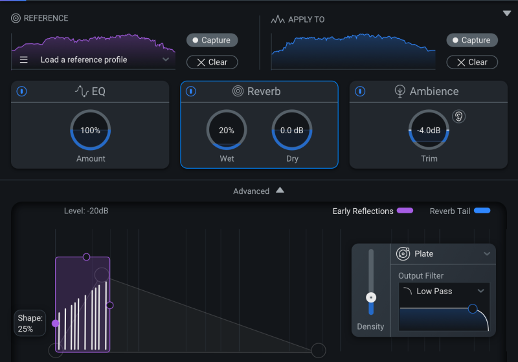Click the Apply To waveform icon
The width and height of the screenshot is (518, 362).
pos(278,19)
